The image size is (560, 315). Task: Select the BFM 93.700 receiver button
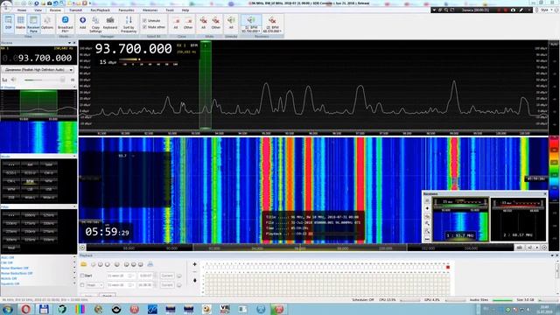point(251,24)
